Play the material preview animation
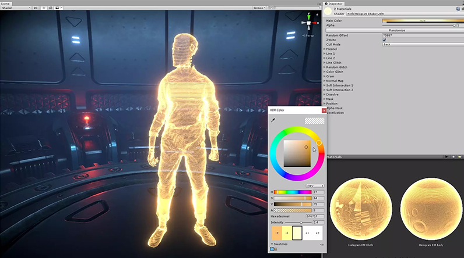Screen dimensions: 464x258 447,157
